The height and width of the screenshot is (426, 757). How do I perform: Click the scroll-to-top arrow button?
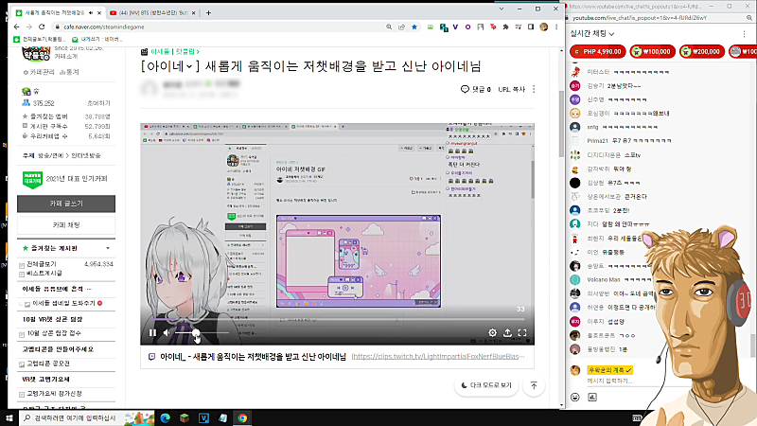534,385
